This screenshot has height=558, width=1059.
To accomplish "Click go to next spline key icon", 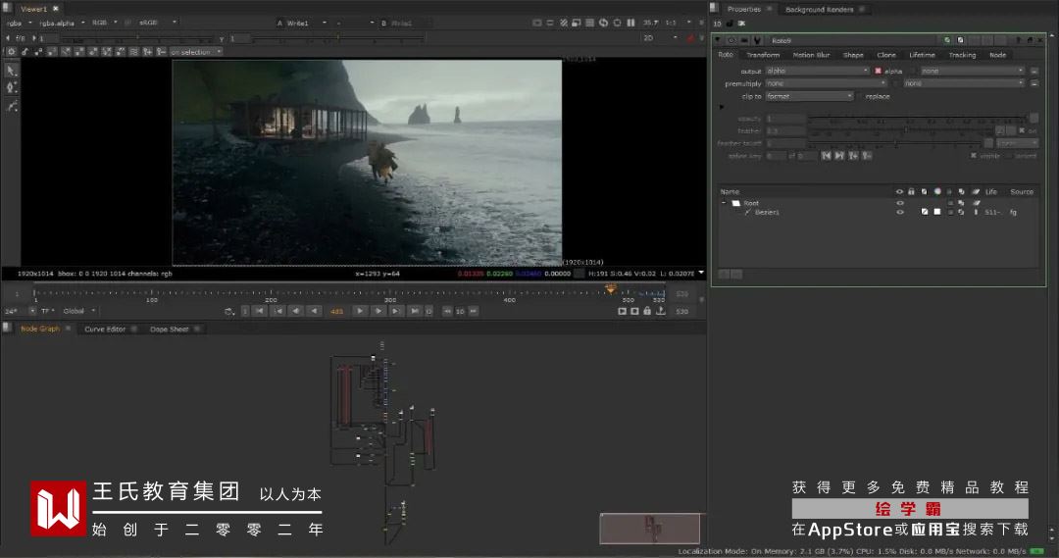I will [x=839, y=156].
